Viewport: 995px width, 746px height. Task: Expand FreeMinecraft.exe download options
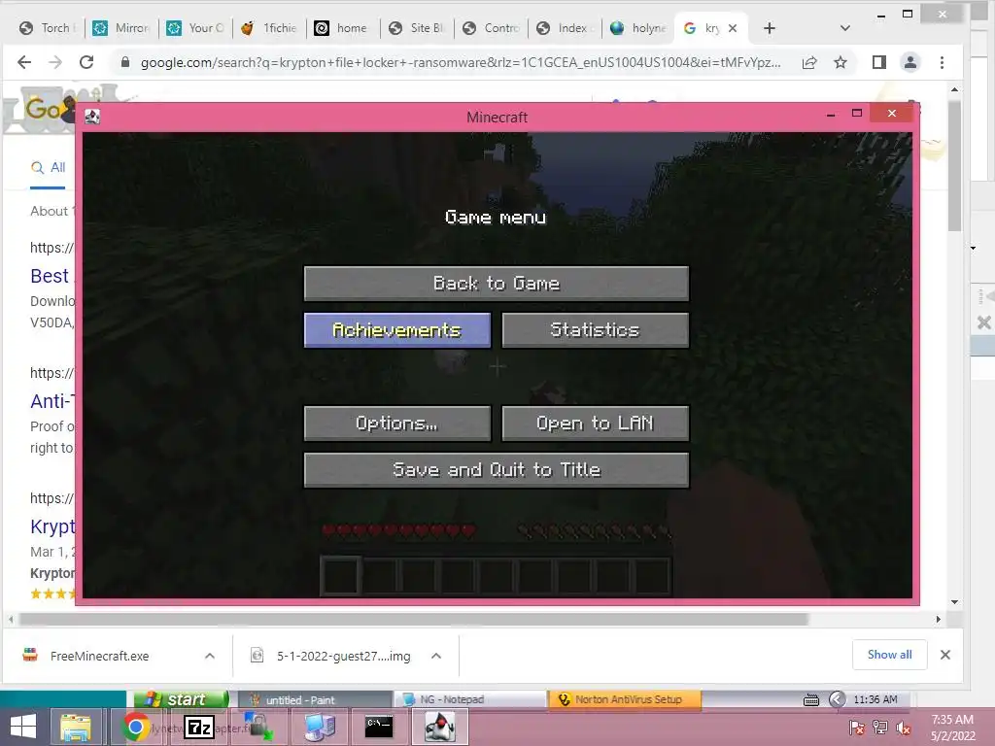click(210, 656)
